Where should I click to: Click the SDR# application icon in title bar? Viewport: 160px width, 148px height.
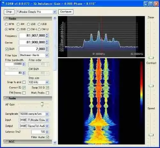tap(3, 3)
